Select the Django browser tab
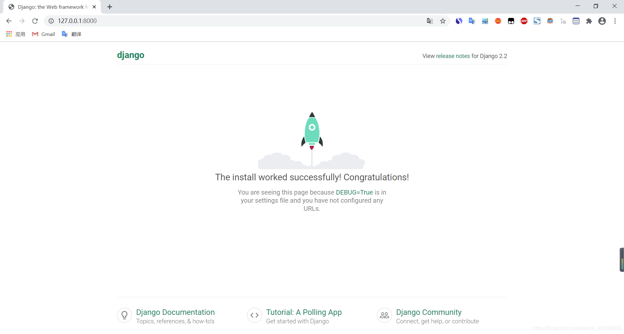This screenshot has height=334, width=624. pyautogui.click(x=52, y=7)
